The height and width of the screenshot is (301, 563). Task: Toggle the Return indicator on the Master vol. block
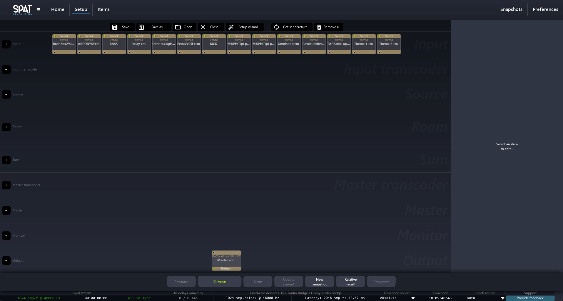click(x=214, y=268)
